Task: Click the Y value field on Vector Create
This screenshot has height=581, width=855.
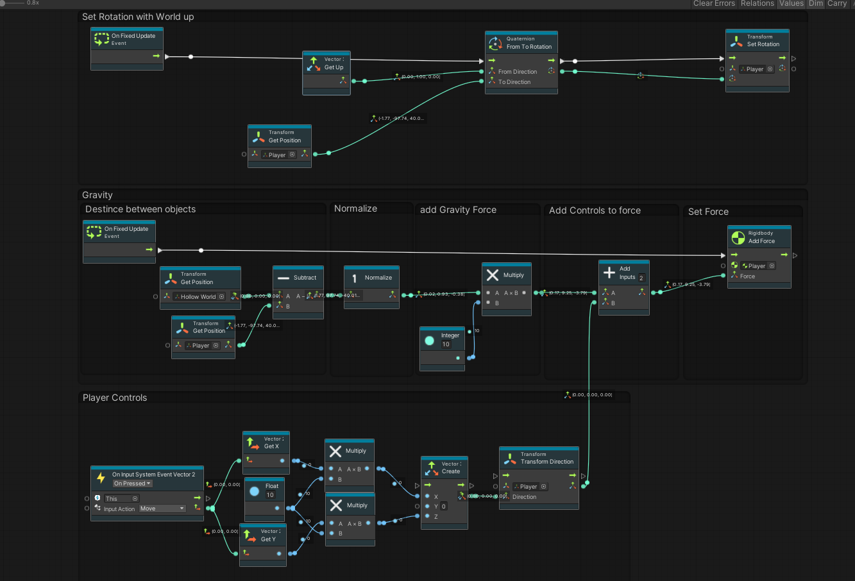Action: (444, 507)
